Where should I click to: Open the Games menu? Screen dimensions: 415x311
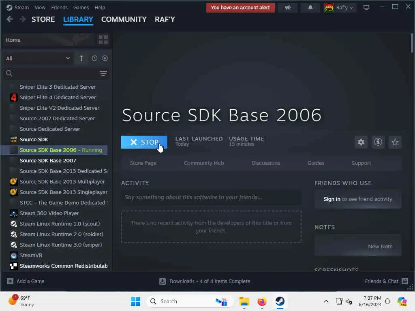tap(81, 7)
